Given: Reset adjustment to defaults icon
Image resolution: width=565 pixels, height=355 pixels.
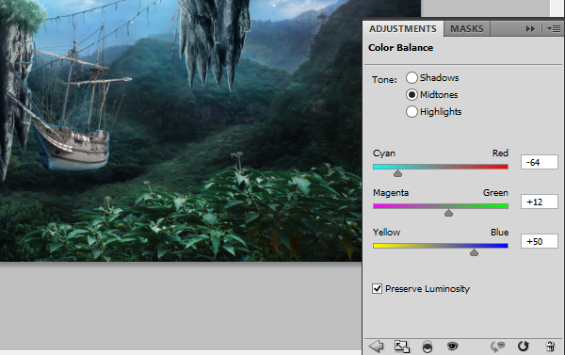Looking at the screenshot, I should pyautogui.click(x=524, y=347).
